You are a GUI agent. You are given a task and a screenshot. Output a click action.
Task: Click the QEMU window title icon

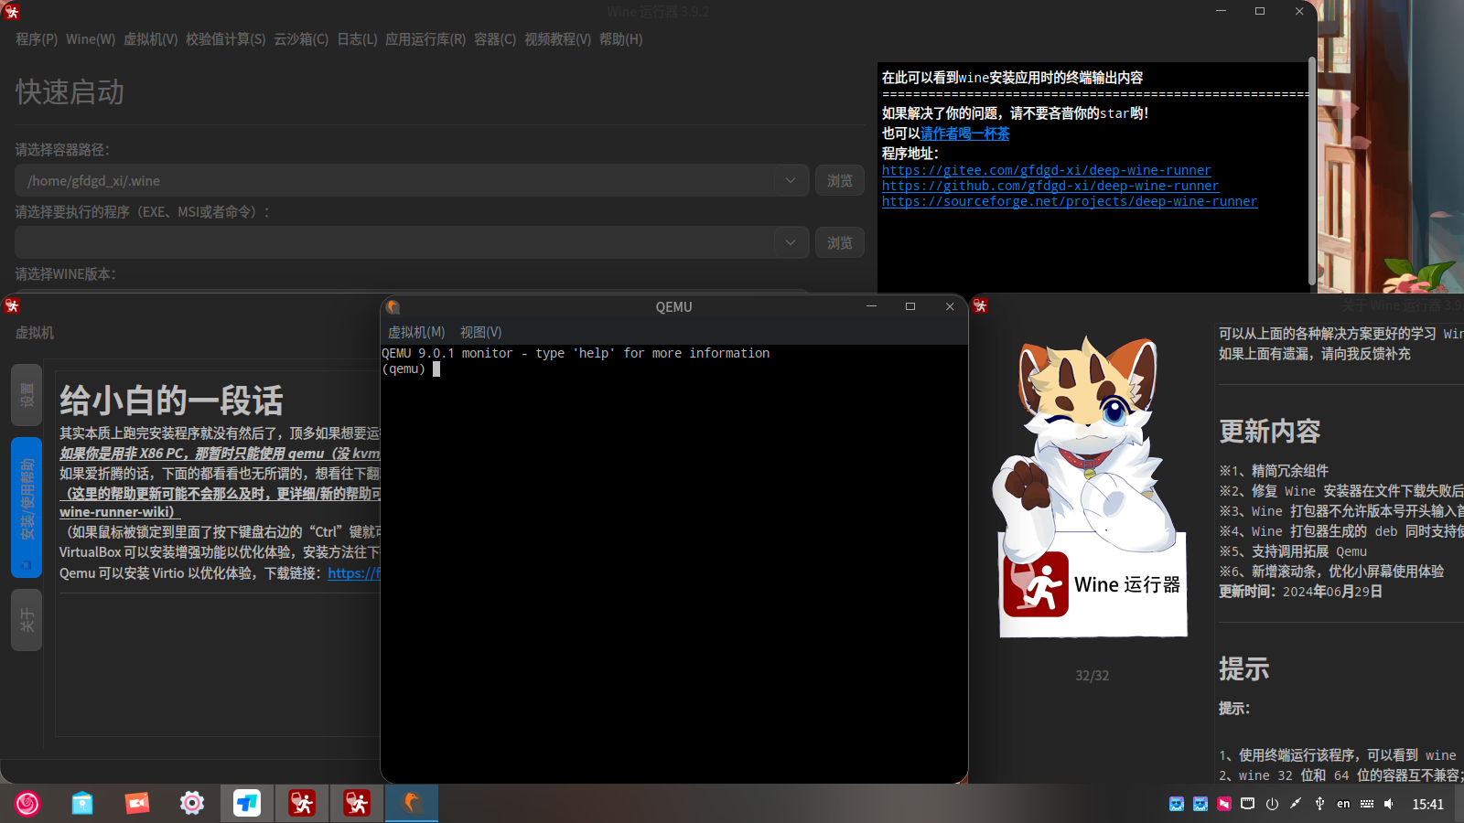[393, 307]
